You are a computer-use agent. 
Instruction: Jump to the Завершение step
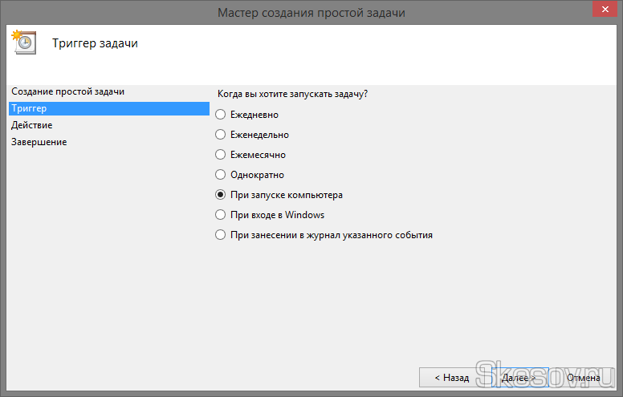click(39, 142)
